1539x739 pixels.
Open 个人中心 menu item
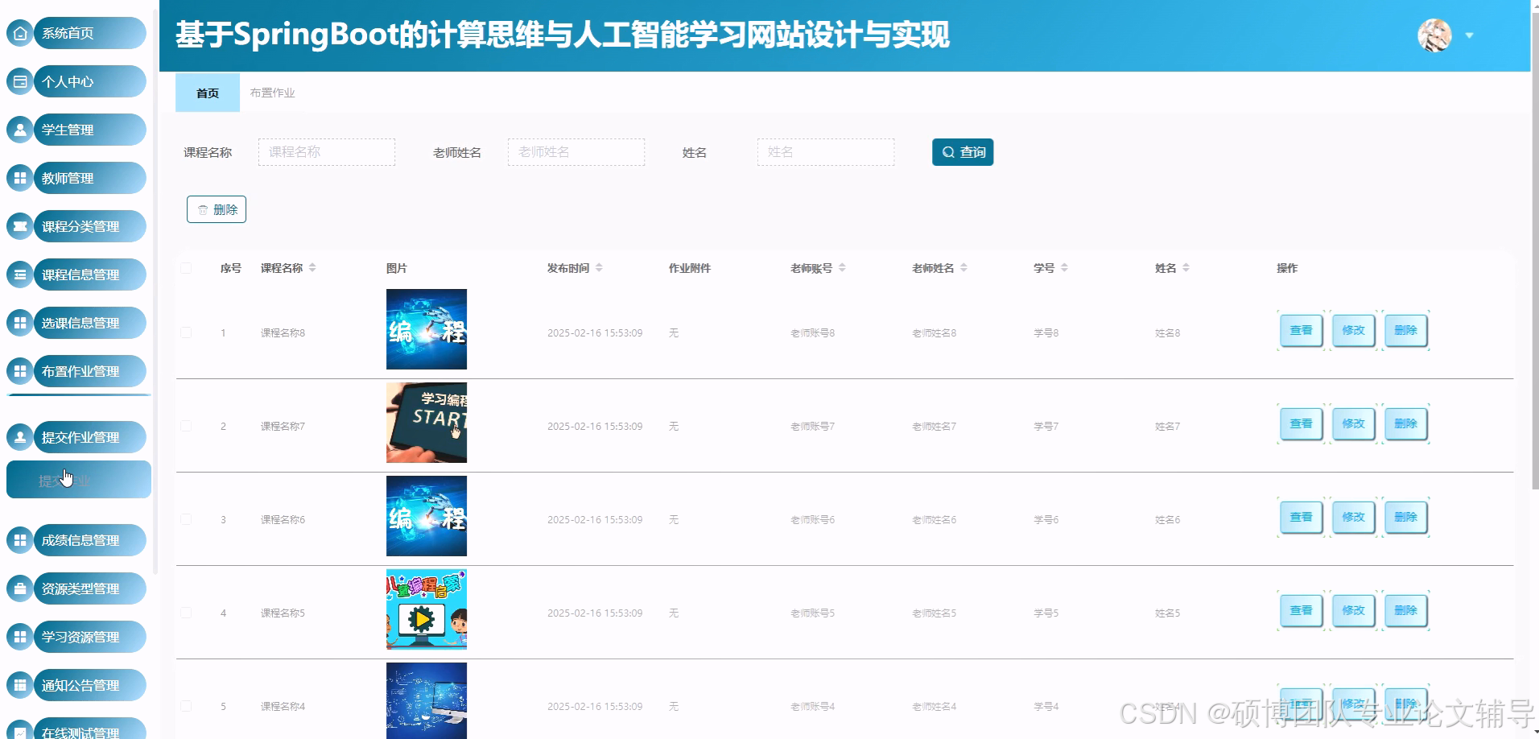[89, 81]
